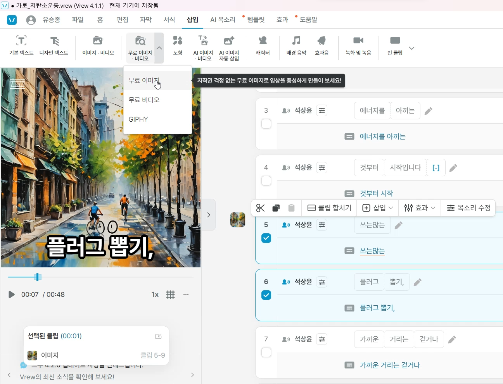Select 무료 비디오 from dropdown menu

(x=157, y=100)
